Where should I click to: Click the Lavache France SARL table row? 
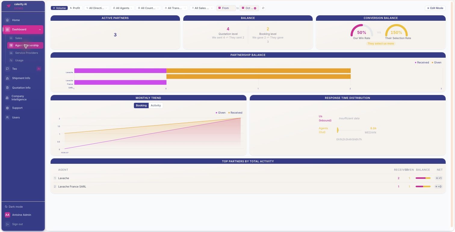(x=248, y=187)
